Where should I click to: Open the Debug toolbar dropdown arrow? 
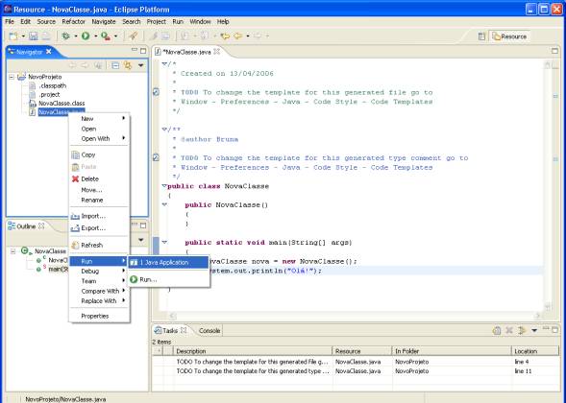tap(76, 36)
